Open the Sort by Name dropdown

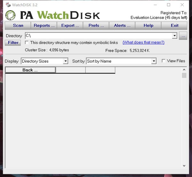(121, 61)
